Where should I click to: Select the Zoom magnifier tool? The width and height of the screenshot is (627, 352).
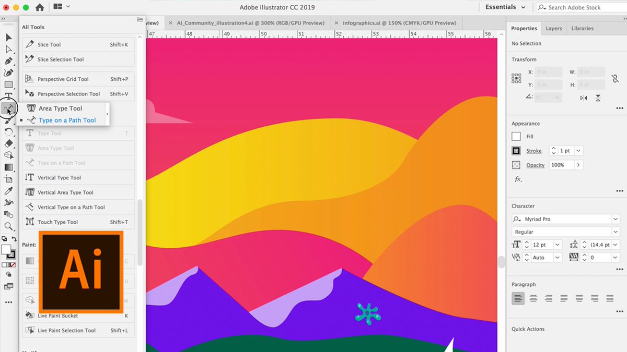(x=8, y=227)
